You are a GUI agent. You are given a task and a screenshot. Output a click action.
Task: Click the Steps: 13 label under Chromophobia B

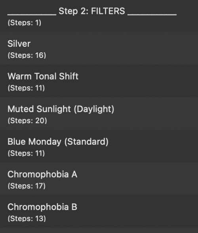[x=27, y=219]
